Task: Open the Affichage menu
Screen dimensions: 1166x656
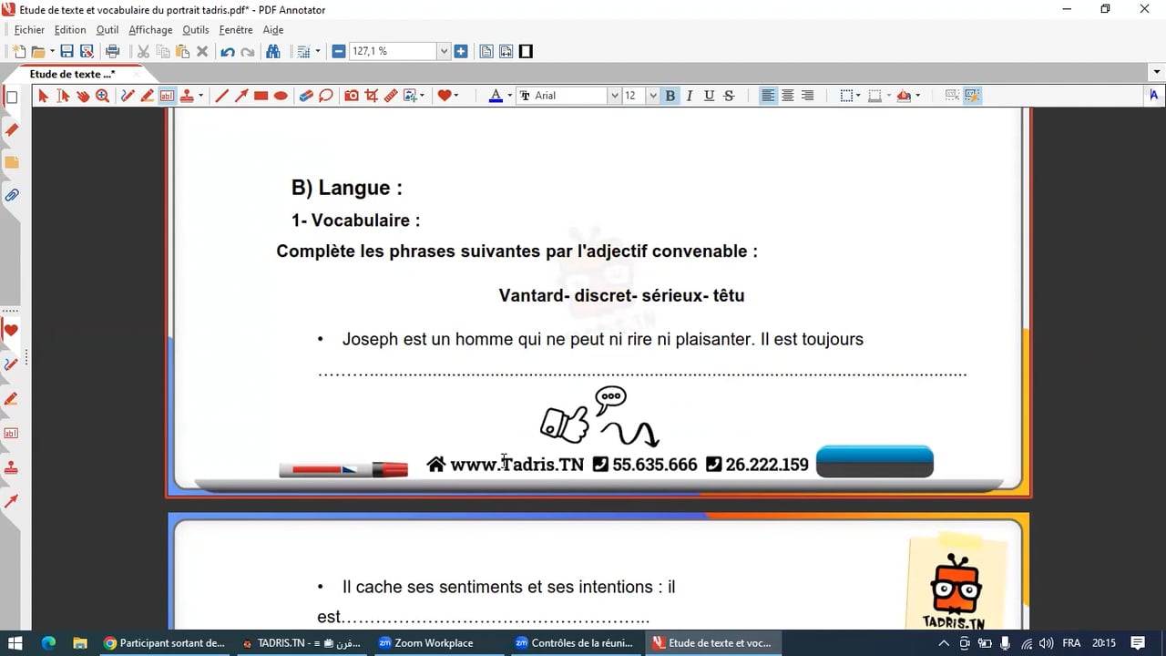Action: coord(150,30)
